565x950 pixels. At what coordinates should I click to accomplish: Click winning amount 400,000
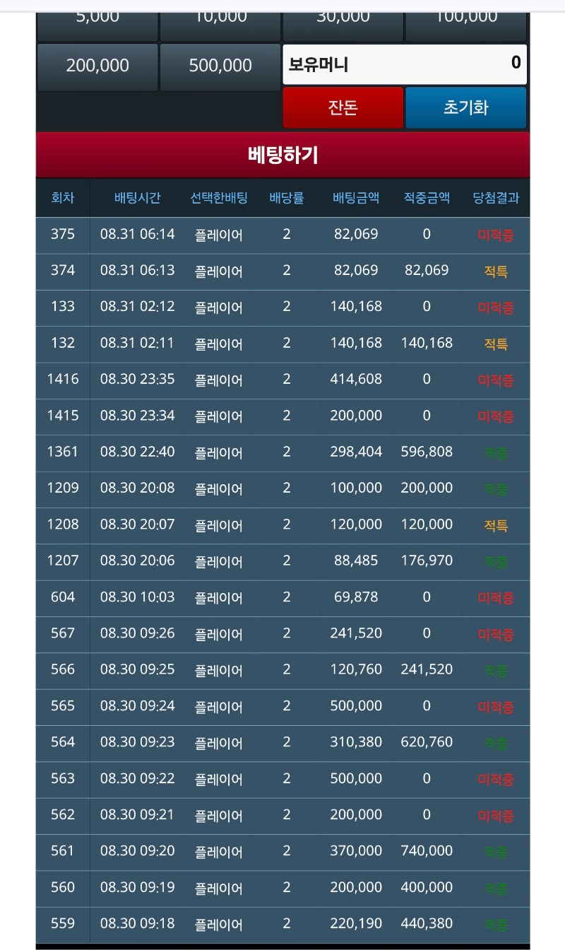pos(427,887)
